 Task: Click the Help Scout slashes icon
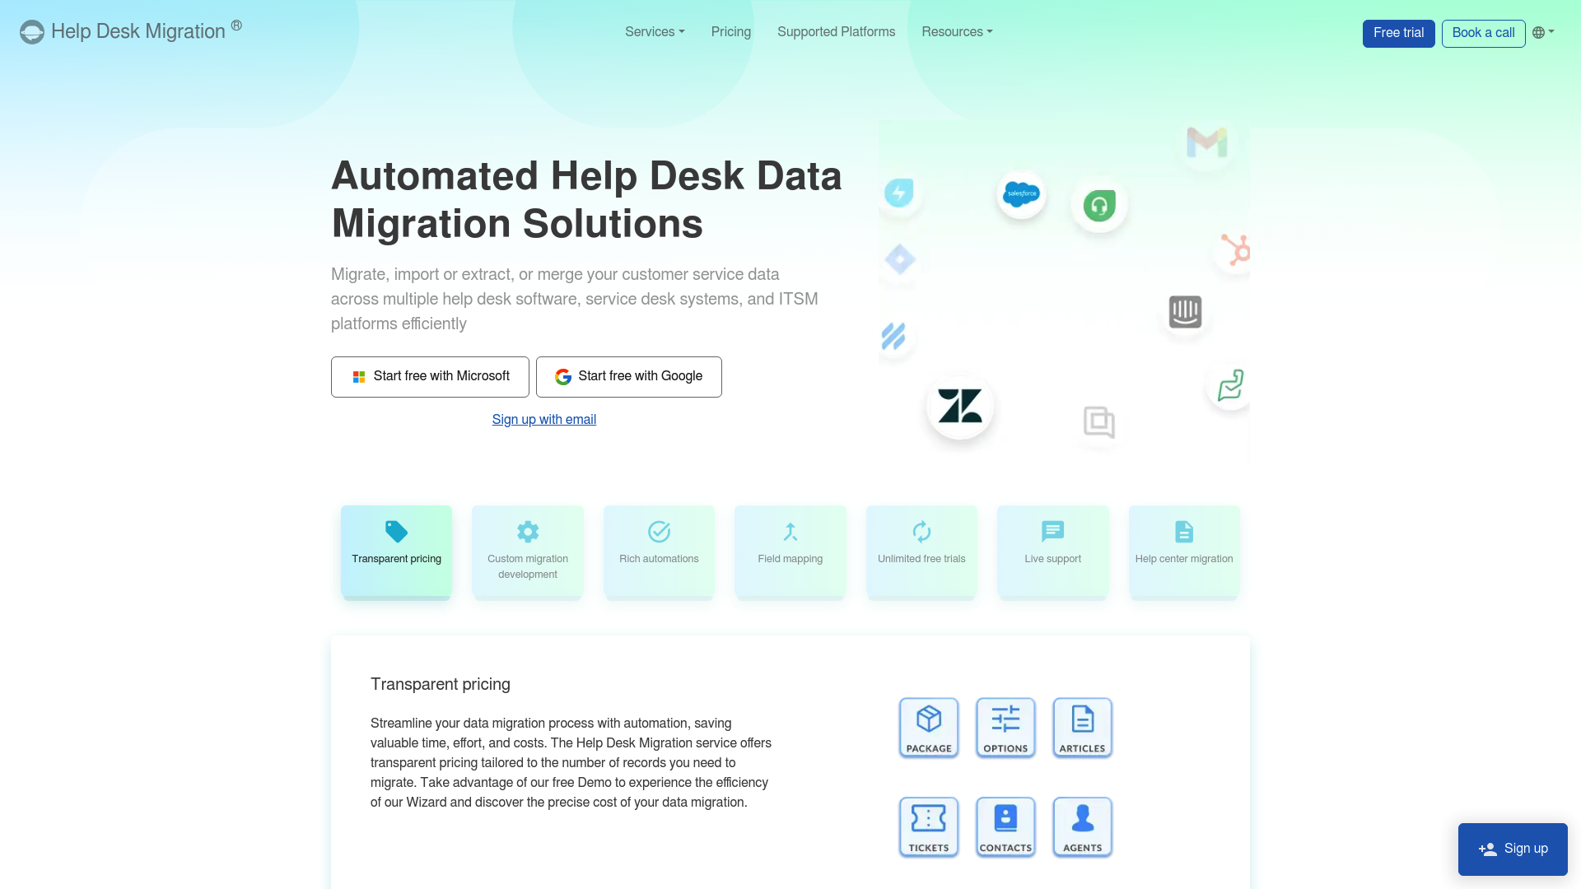894,337
